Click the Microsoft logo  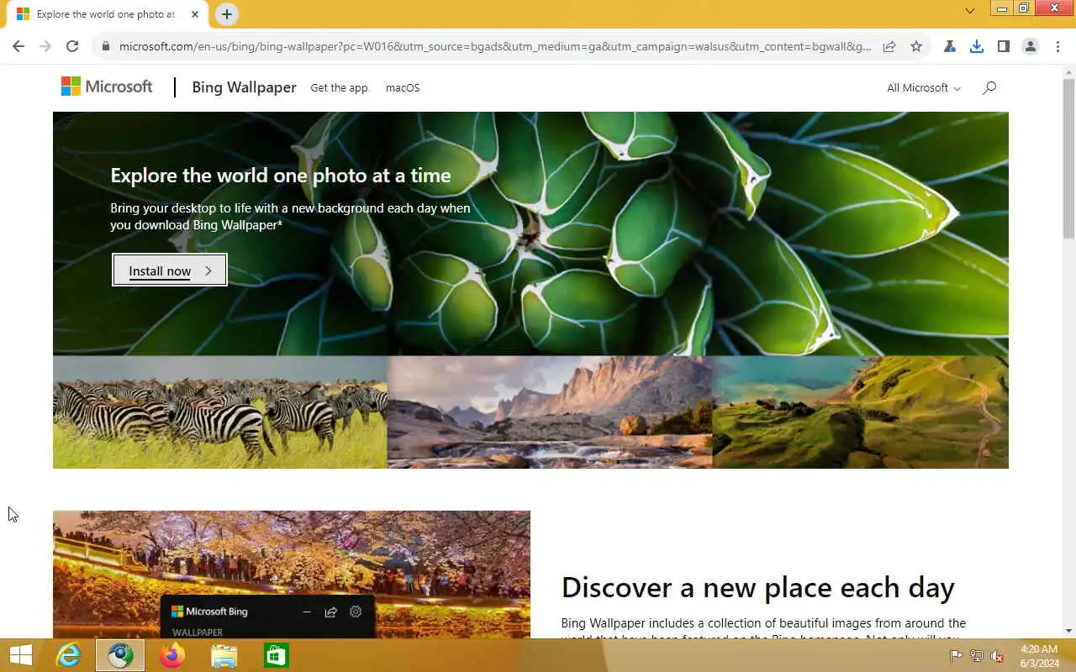(x=107, y=87)
